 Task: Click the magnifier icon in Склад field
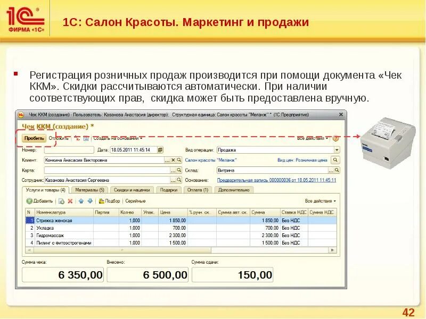337,170
